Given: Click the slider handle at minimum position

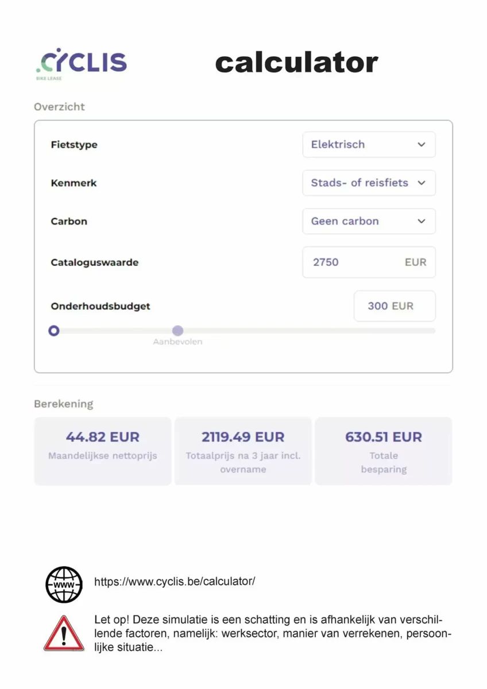Looking at the screenshot, I should 54,331.
